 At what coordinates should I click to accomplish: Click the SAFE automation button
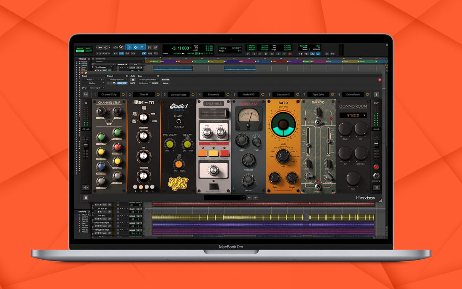coord(133,83)
